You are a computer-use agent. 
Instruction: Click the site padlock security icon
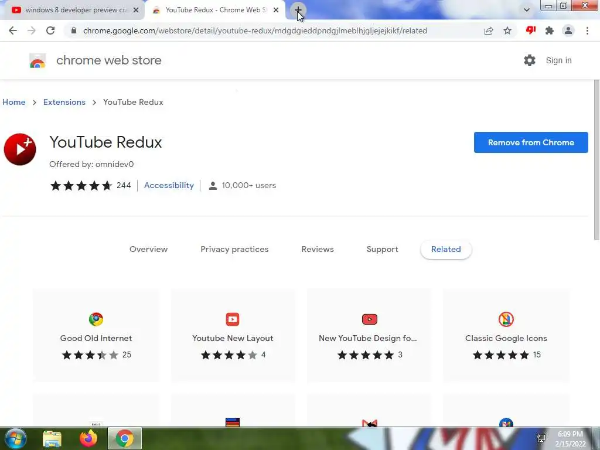coord(74,30)
